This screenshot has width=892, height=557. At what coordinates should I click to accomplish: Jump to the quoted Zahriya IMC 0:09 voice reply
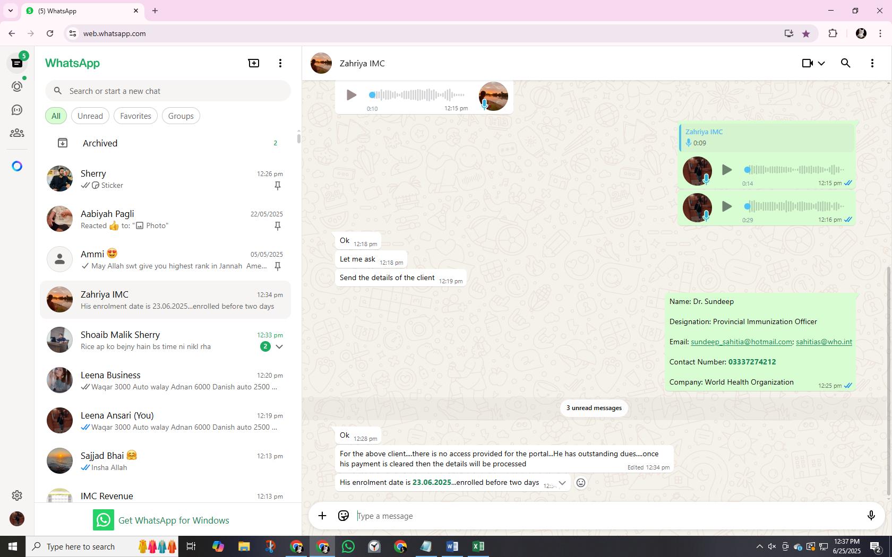(767, 137)
